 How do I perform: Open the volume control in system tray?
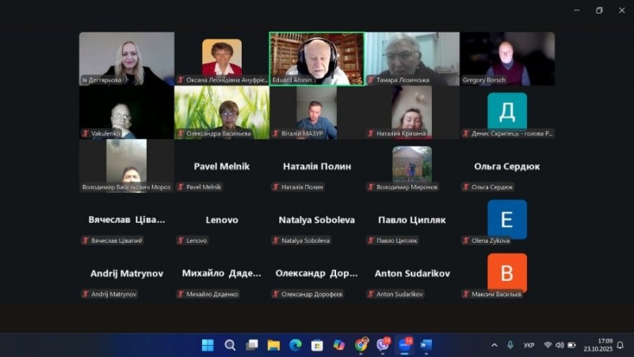(560, 345)
